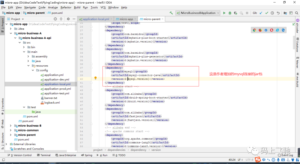
Task: Commit changes with the Git checkmark icon
Action: pos(266,13)
